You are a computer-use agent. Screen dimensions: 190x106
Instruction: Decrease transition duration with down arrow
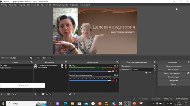pos(155,70)
